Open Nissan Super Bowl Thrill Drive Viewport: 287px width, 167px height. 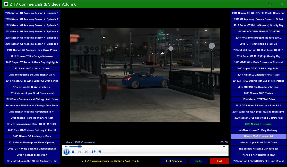(x=258, y=143)
